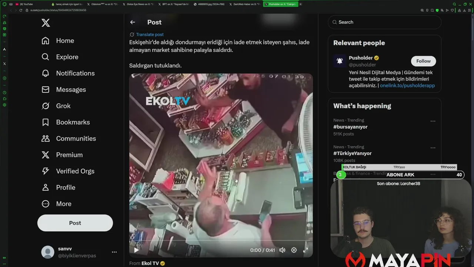Open tab search magnifier in title bar

point(454,4)
